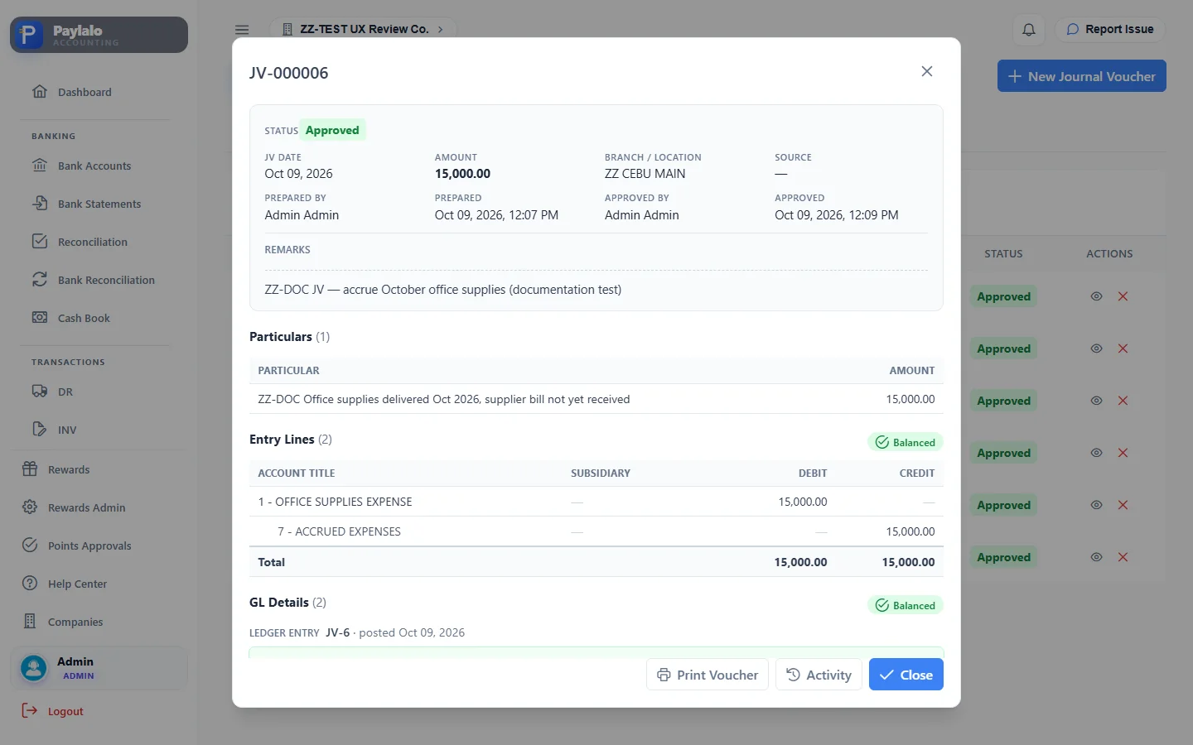Click the JV date Oct 09, 2026

pos(299,174)
